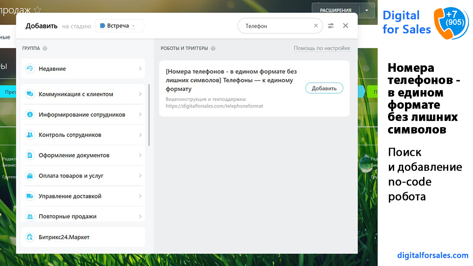Image resolution: width=473 pixels, height=266 pixels.
Task: Open the Встреча stage dropdown
Action: 119,26
